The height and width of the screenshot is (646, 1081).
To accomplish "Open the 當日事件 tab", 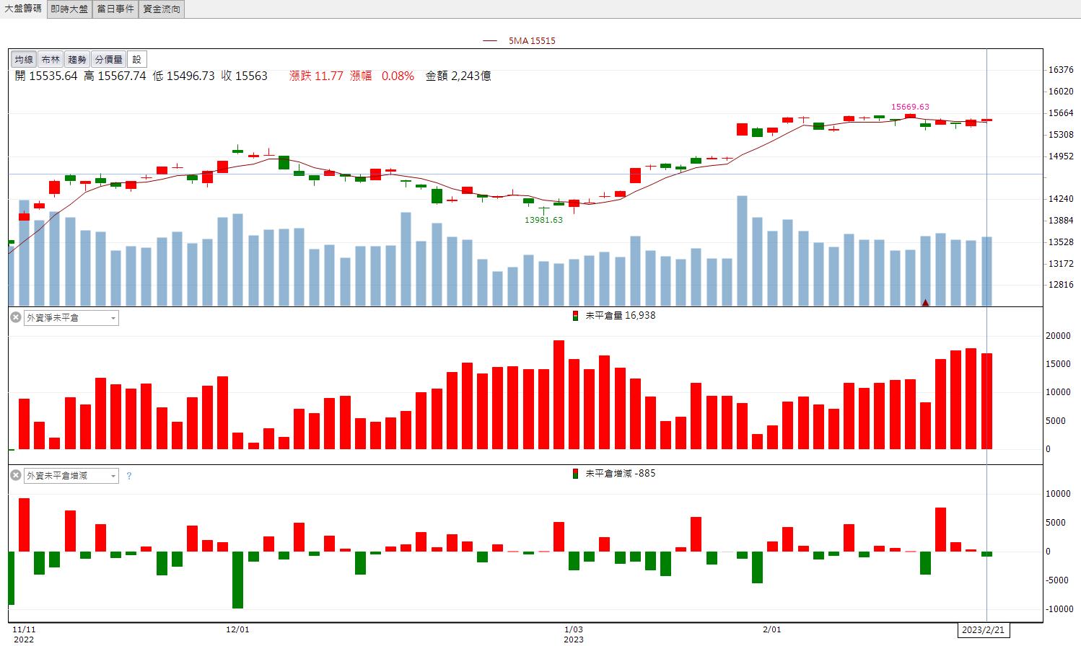I will (x=115, y=9).
